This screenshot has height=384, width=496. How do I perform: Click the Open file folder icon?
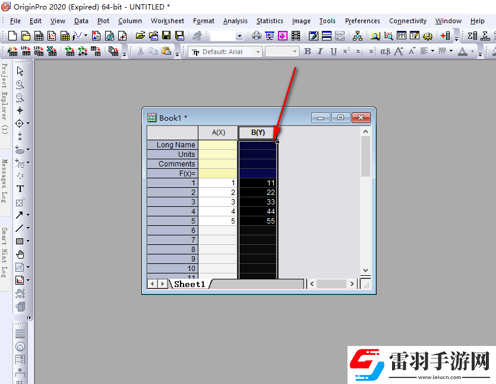[x=140, y=36]
